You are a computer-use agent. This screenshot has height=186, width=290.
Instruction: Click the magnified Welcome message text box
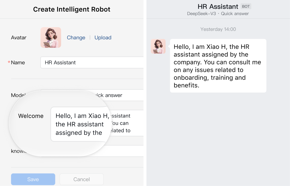(80, 124)
